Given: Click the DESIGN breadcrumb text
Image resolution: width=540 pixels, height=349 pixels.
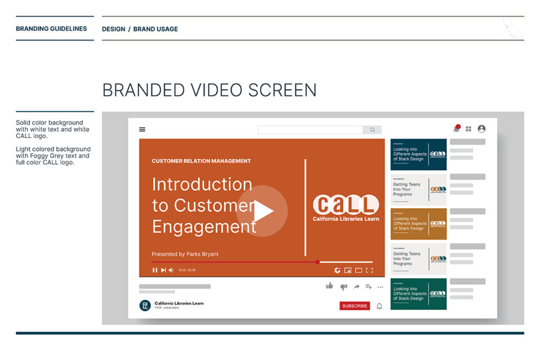Looking at the screenshot, I should (114, 29).
